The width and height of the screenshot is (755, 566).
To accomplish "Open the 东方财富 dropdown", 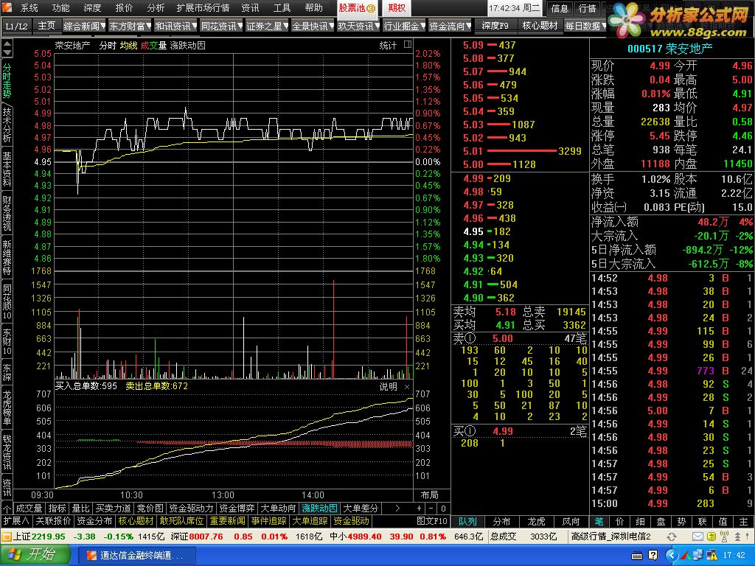I will 130,26.
